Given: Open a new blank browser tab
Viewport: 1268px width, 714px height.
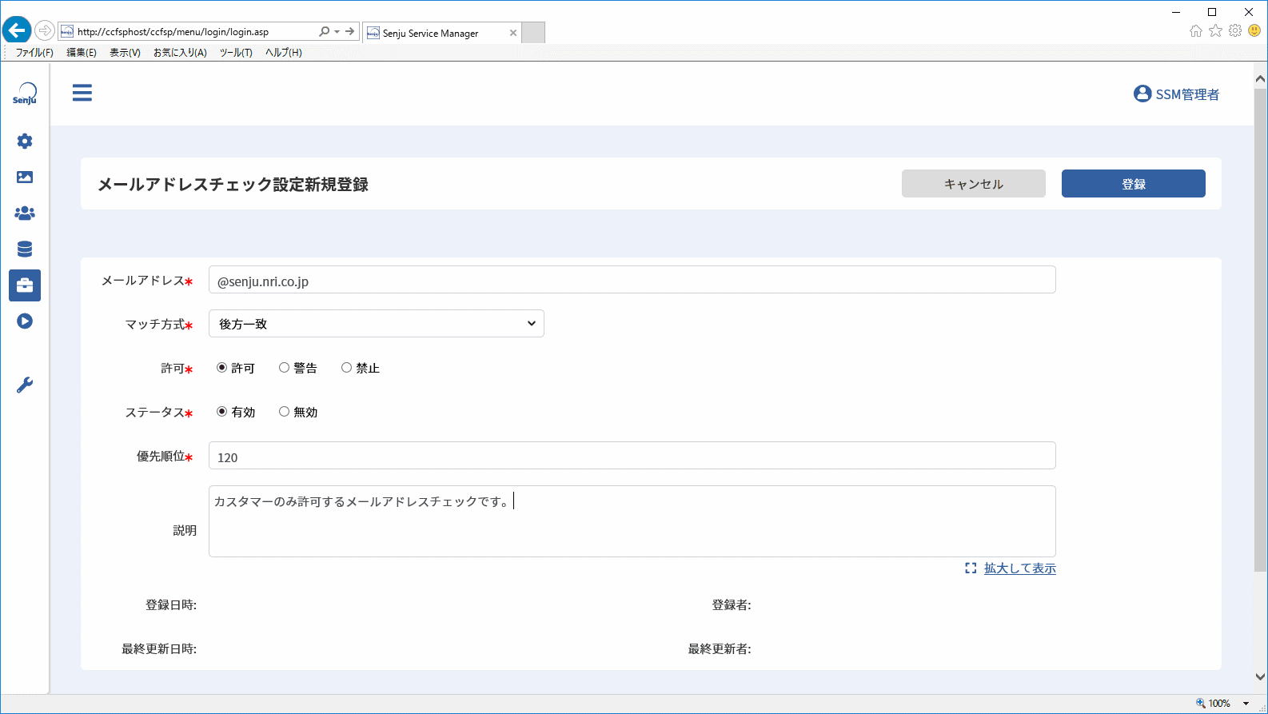Looking at the screenshot, I should [x=533, y=33].
